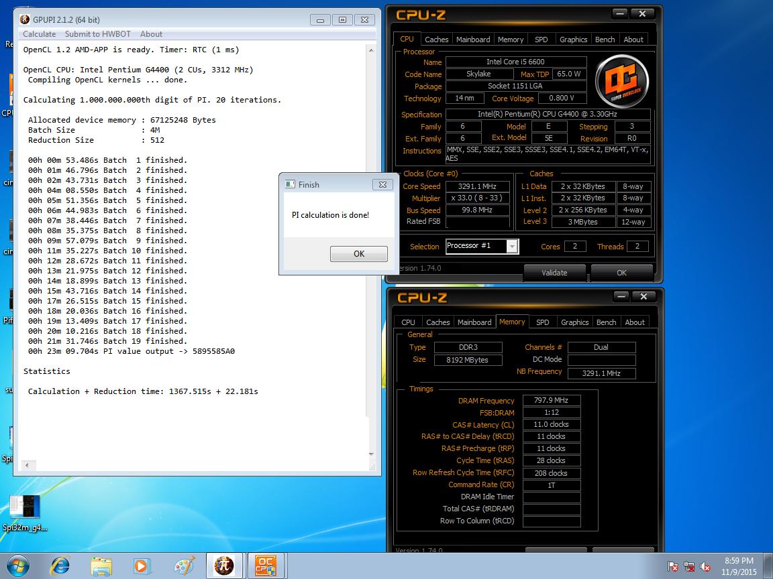Minimize the bottom CPU-Z window
Viewport: 773px width, 579px height.
[x=621, y=296]
